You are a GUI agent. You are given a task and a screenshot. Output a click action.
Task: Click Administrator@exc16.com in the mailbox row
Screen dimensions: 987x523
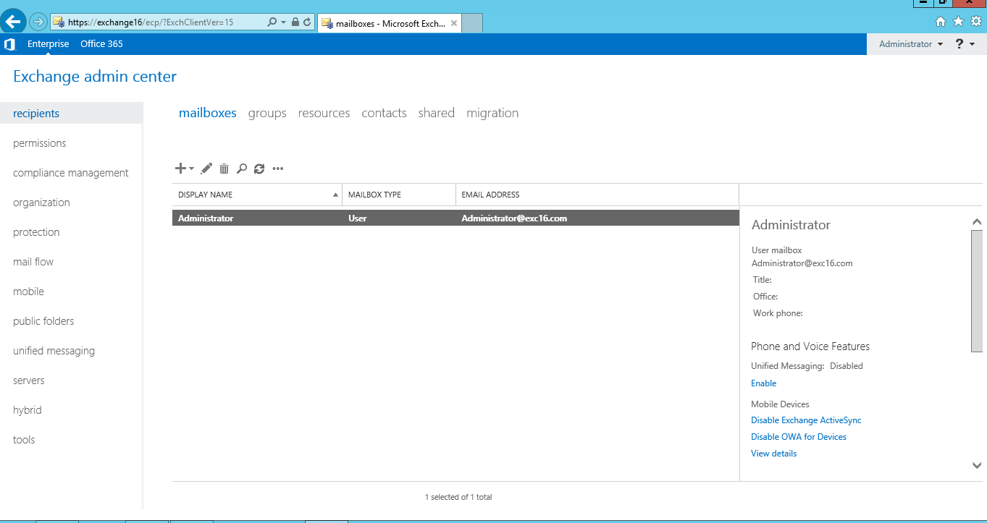514,218
